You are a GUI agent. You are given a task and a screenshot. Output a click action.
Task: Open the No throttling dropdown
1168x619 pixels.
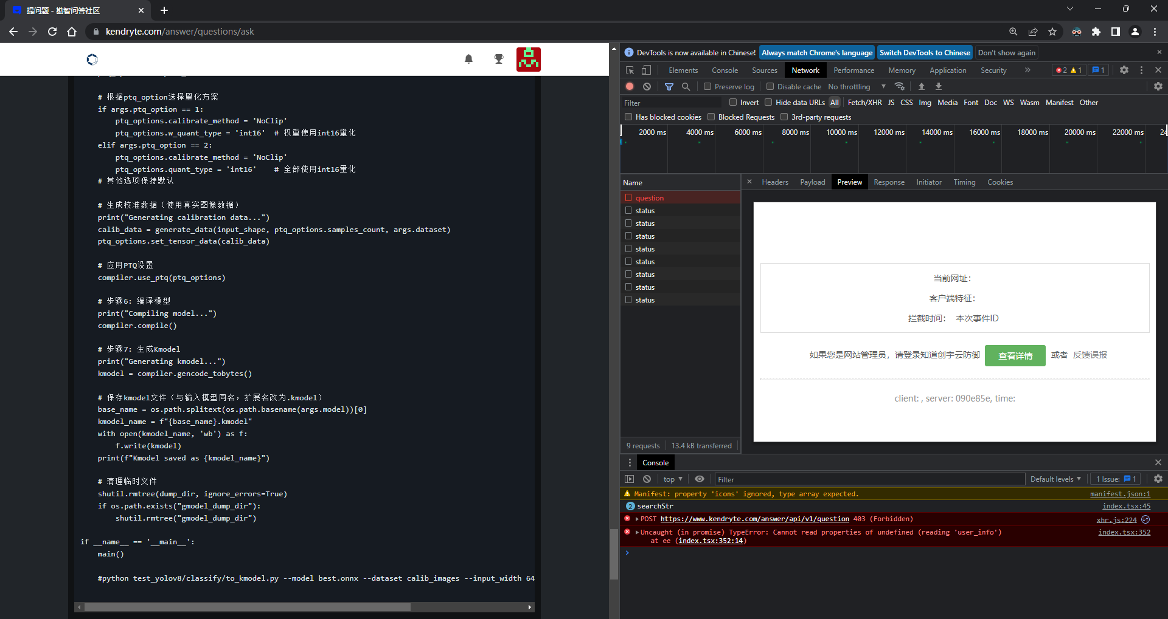(857, 87)
